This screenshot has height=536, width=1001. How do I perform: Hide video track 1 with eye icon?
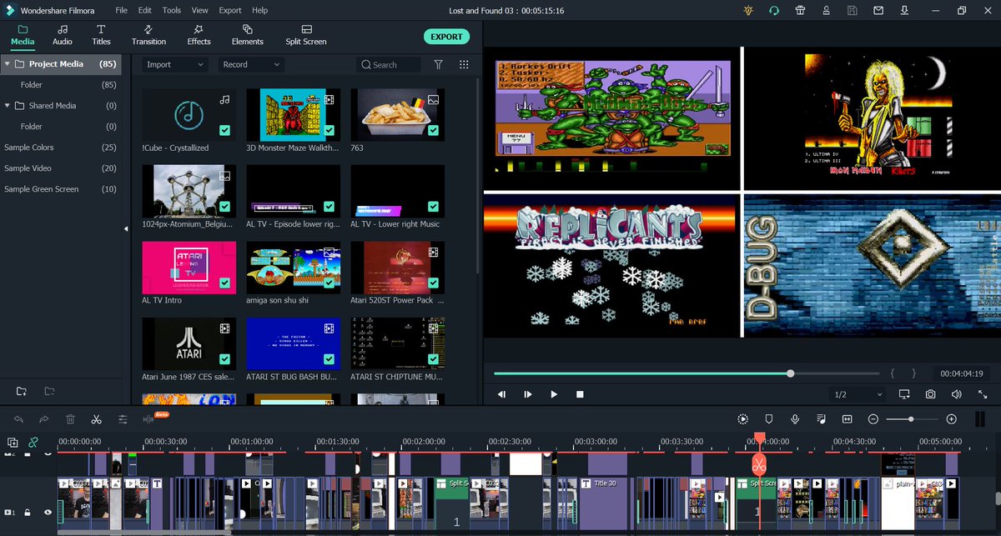point(48,513)
